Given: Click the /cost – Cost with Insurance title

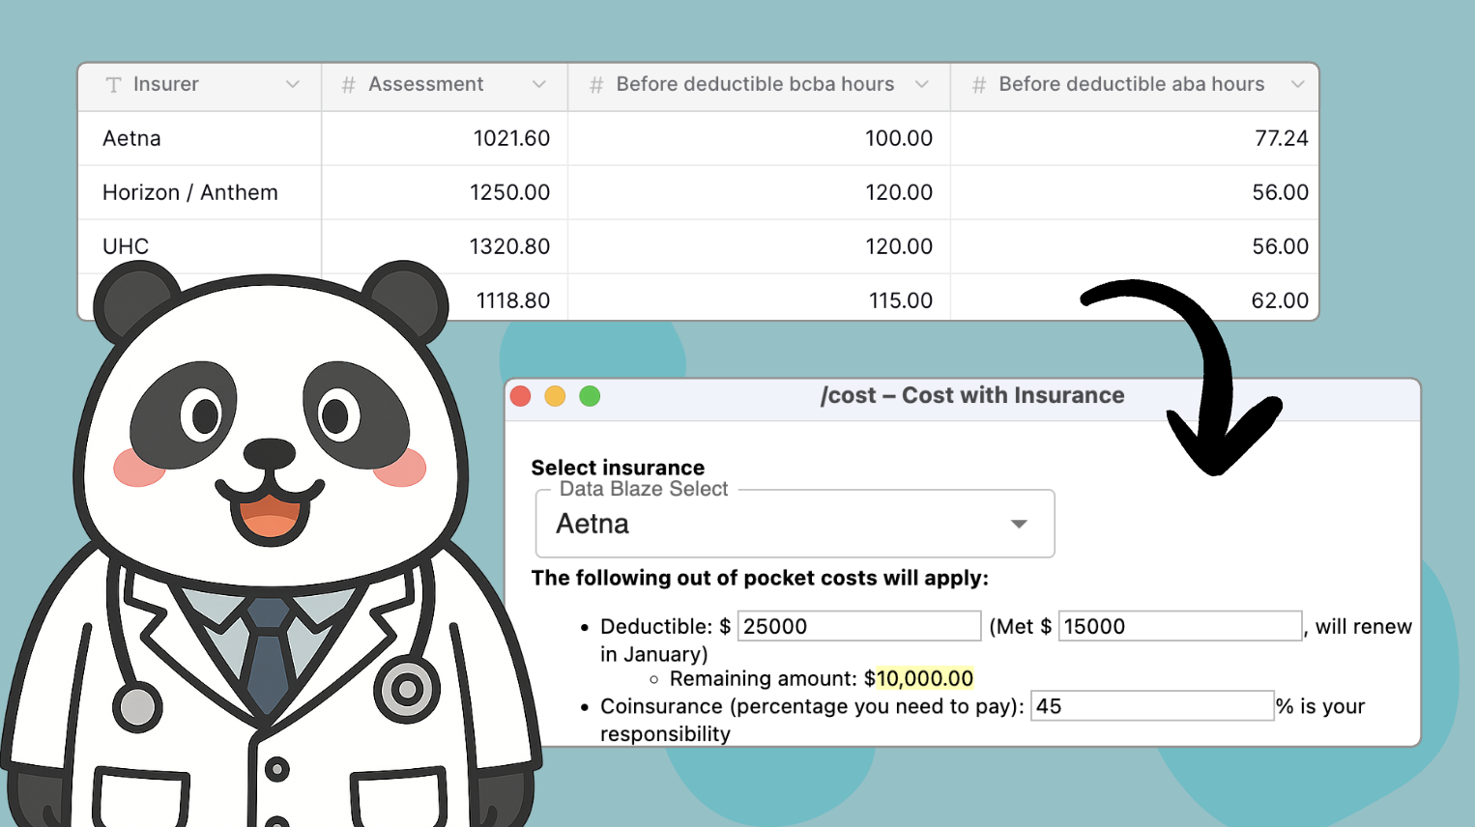Looking at the screenshot, I should click(x=972, y=395).
